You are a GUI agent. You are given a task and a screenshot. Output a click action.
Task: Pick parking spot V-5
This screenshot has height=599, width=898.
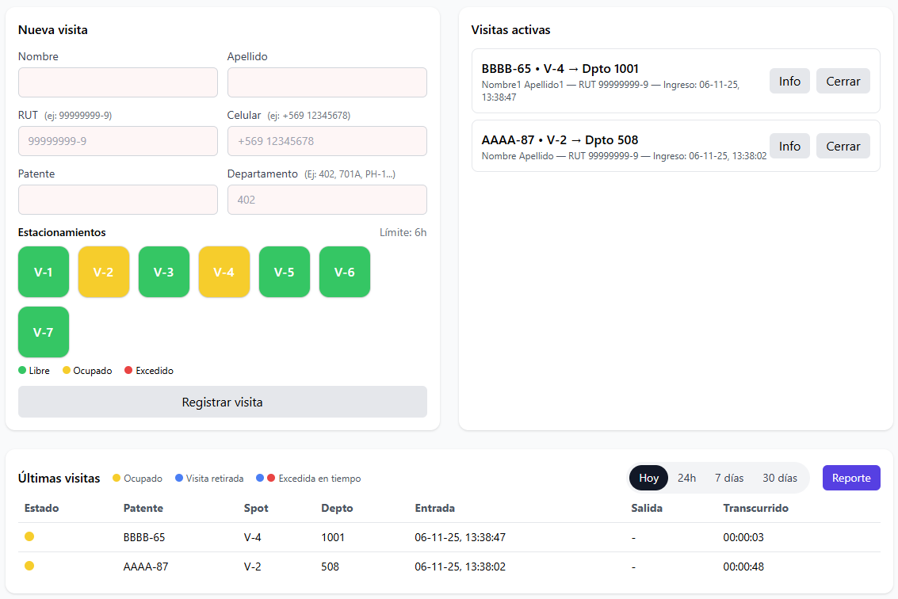(285, 272)
